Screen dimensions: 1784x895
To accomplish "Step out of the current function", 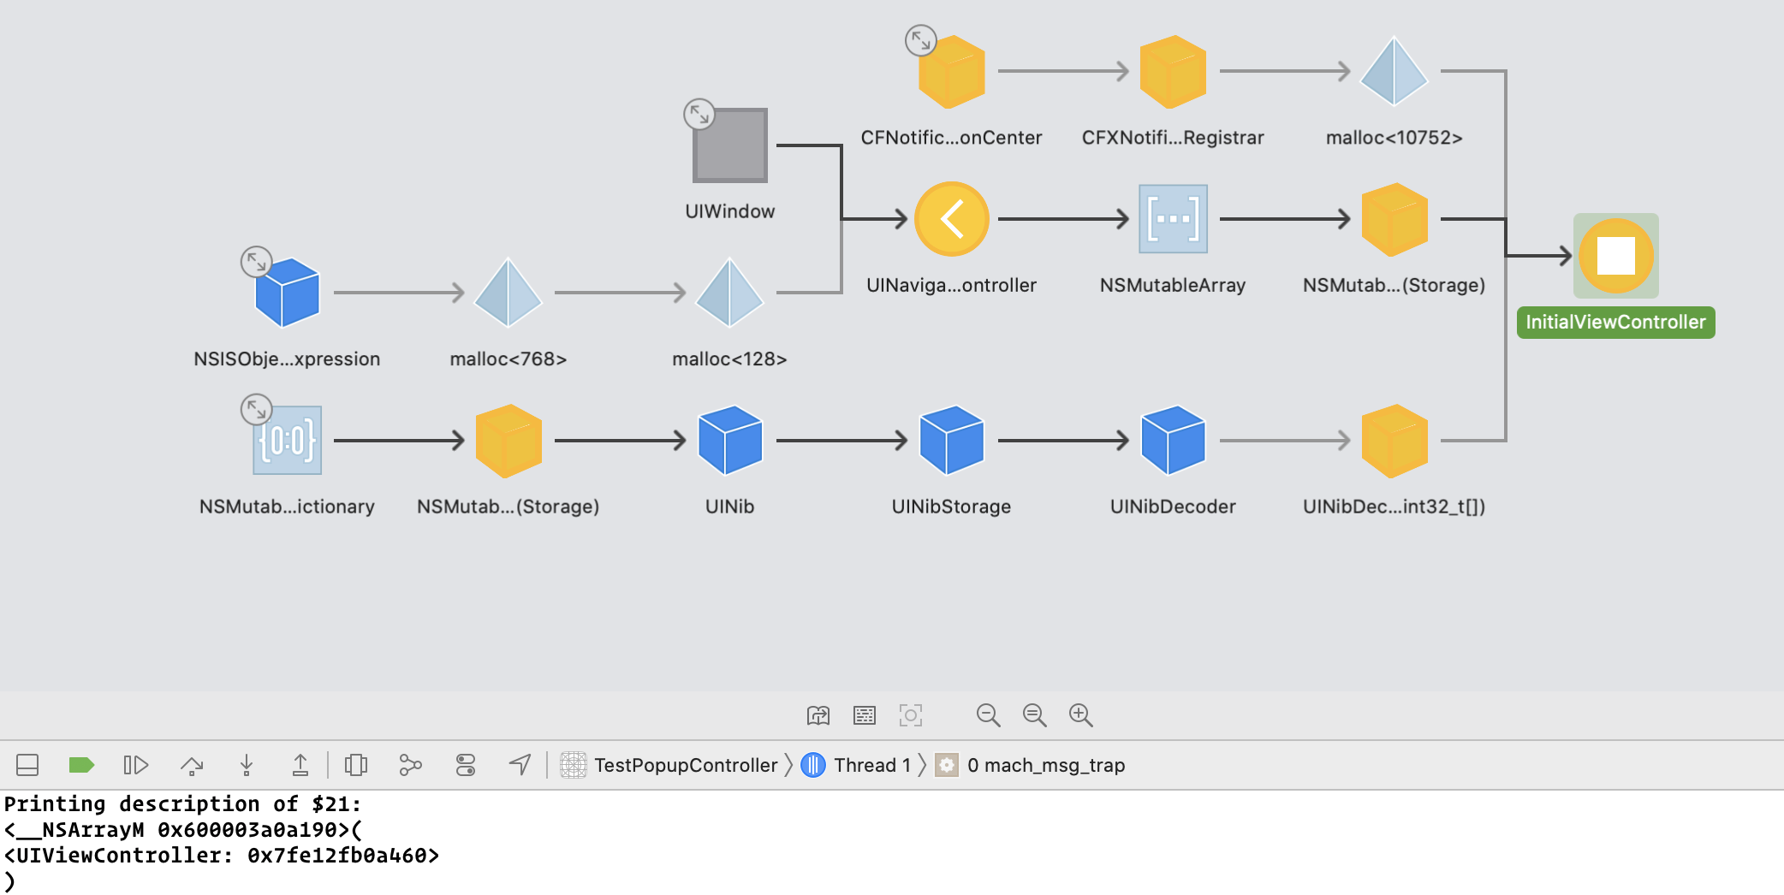I will click(300, 765).
